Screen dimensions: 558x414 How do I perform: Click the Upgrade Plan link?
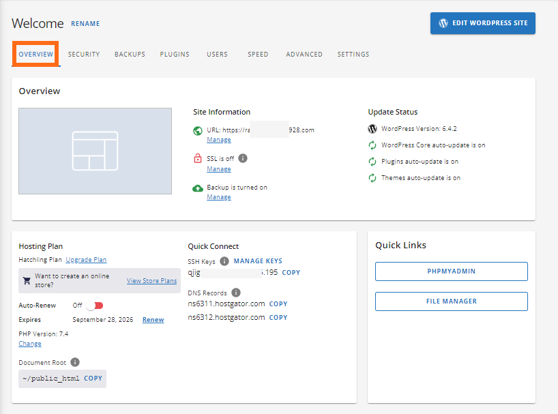click(86, 259)
